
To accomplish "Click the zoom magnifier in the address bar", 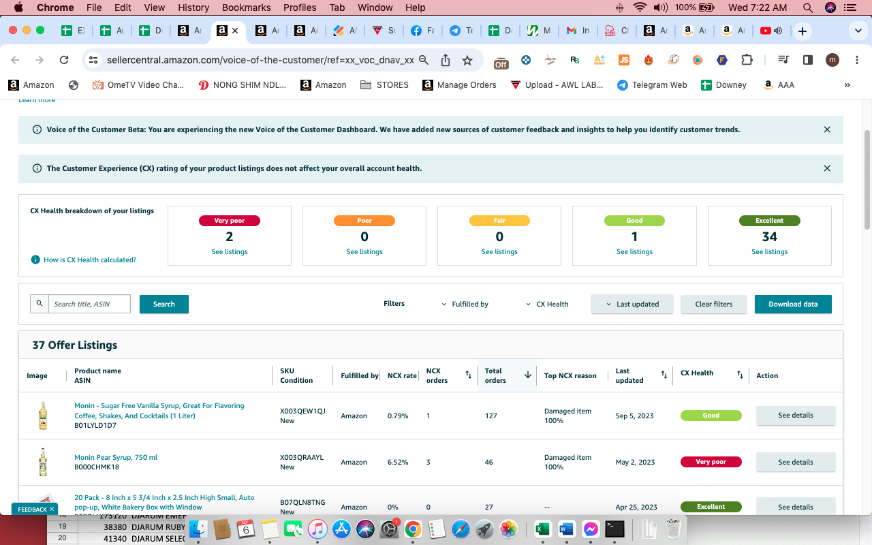I will [424, 60].
